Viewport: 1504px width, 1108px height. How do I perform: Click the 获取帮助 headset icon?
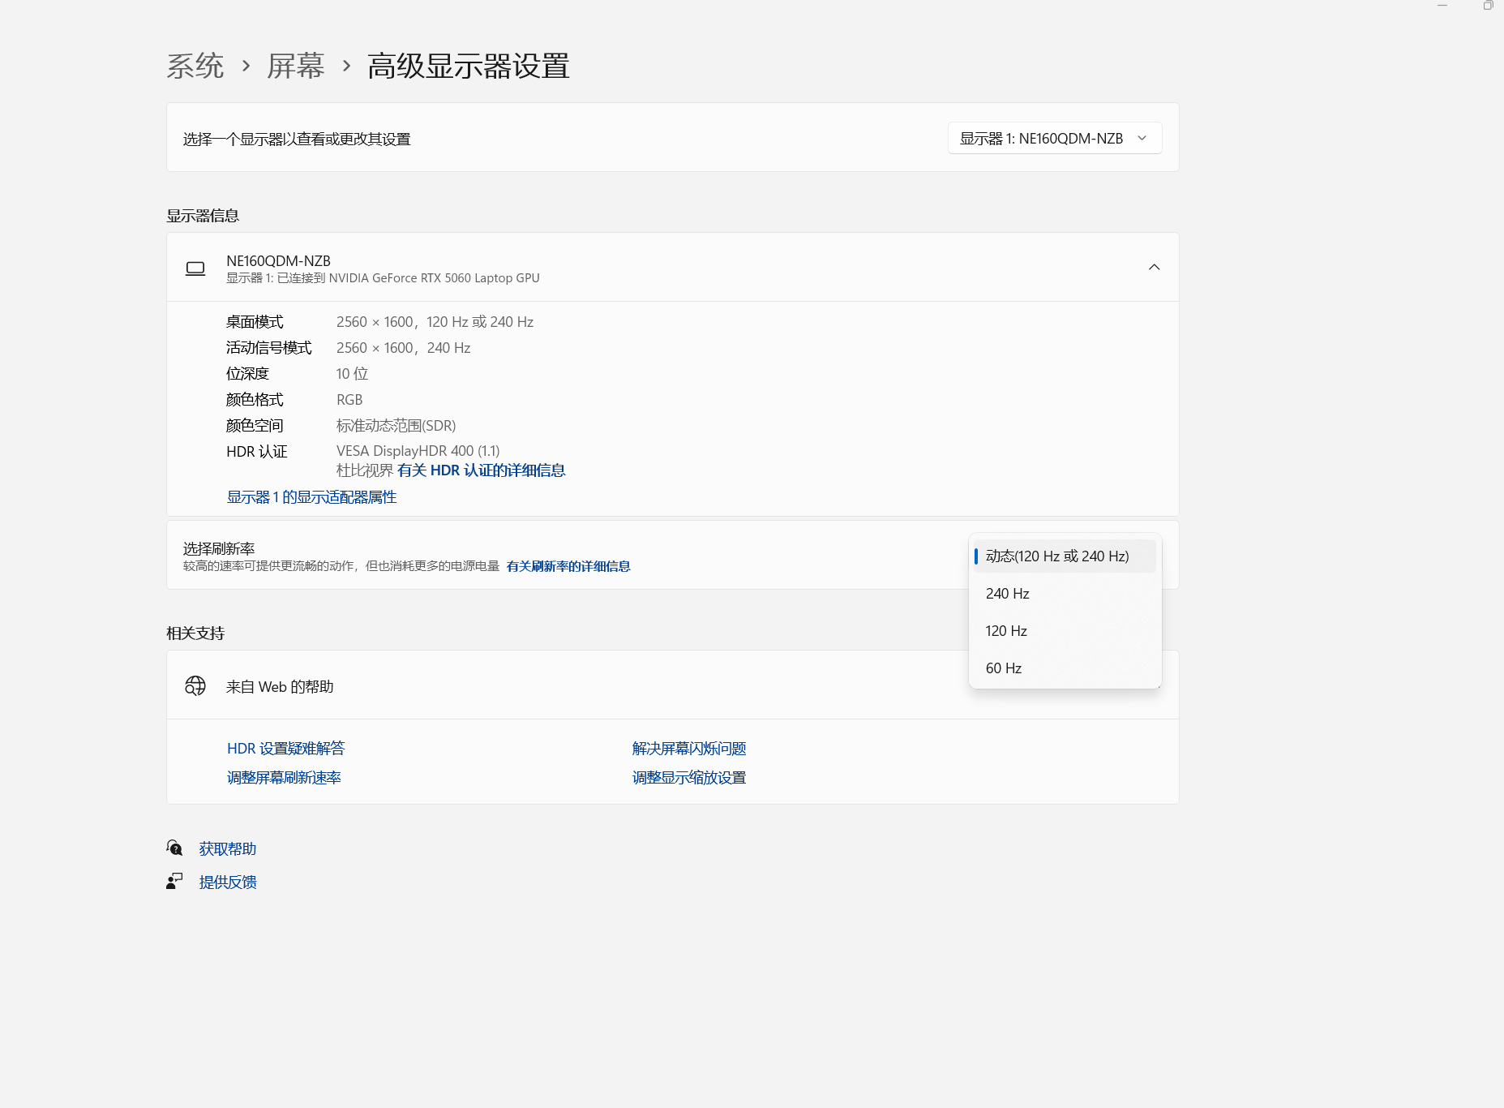coord(174,848)
